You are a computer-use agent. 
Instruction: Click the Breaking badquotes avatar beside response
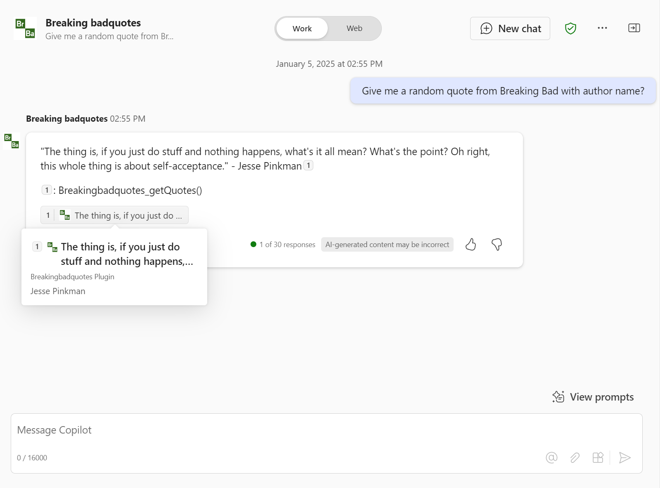(12, 141)
